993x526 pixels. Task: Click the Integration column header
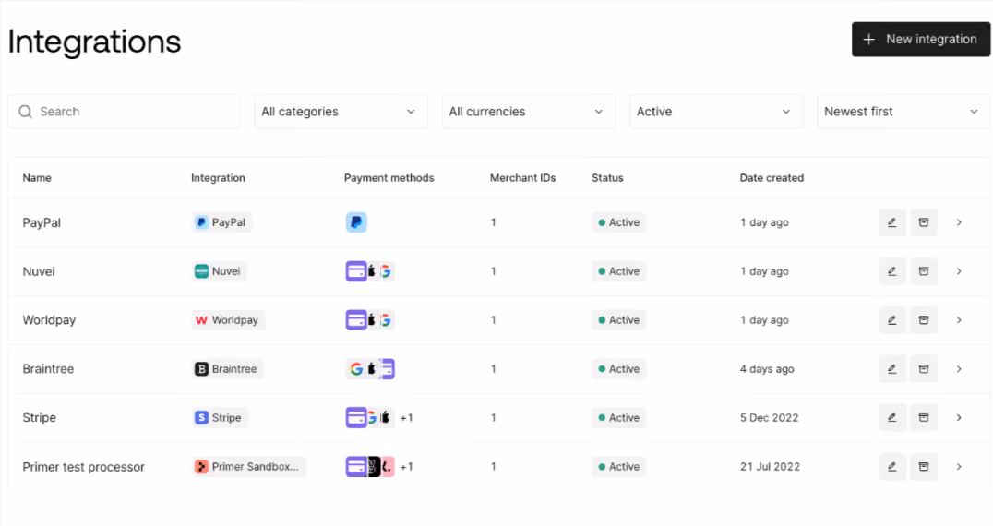[218, 178]
